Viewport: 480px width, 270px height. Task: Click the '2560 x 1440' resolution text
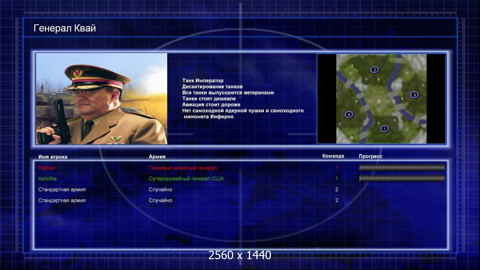240,255
